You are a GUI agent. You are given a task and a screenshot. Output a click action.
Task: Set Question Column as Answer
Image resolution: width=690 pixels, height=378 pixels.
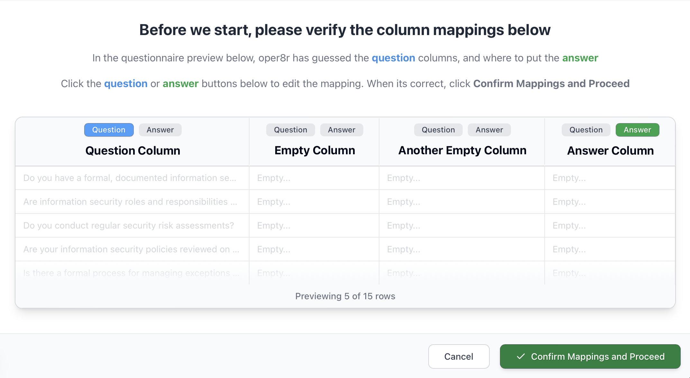coord(160,130)
